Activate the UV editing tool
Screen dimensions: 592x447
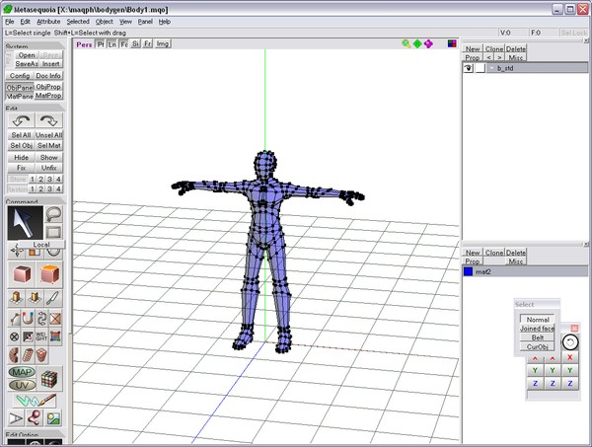(22, 385)
